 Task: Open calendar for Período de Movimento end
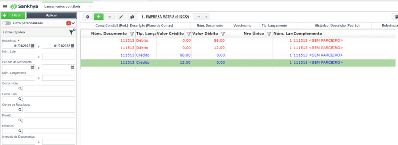[x=73, y=67]
